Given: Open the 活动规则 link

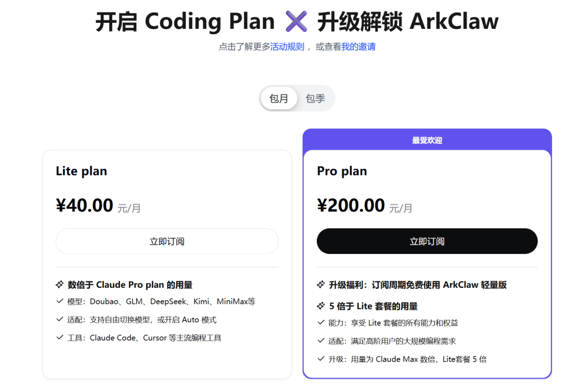Looking at the screenshot, I should [287, 47].
